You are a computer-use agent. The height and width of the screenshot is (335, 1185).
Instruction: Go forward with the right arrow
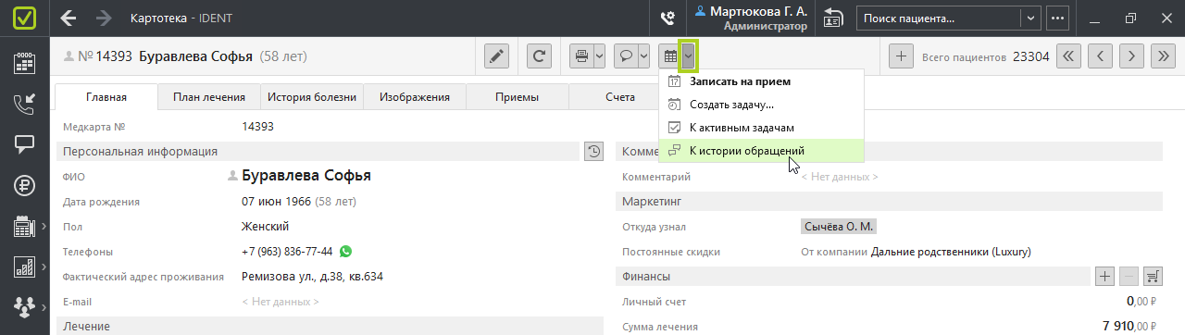(104, 19)
